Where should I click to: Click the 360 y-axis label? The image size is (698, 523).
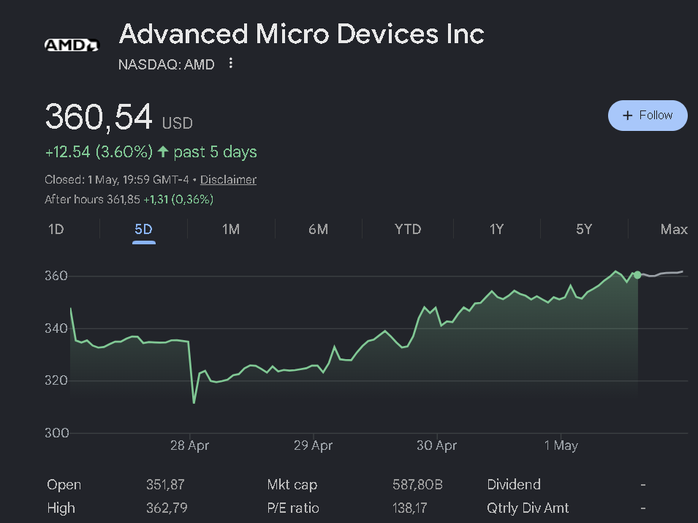56,276
